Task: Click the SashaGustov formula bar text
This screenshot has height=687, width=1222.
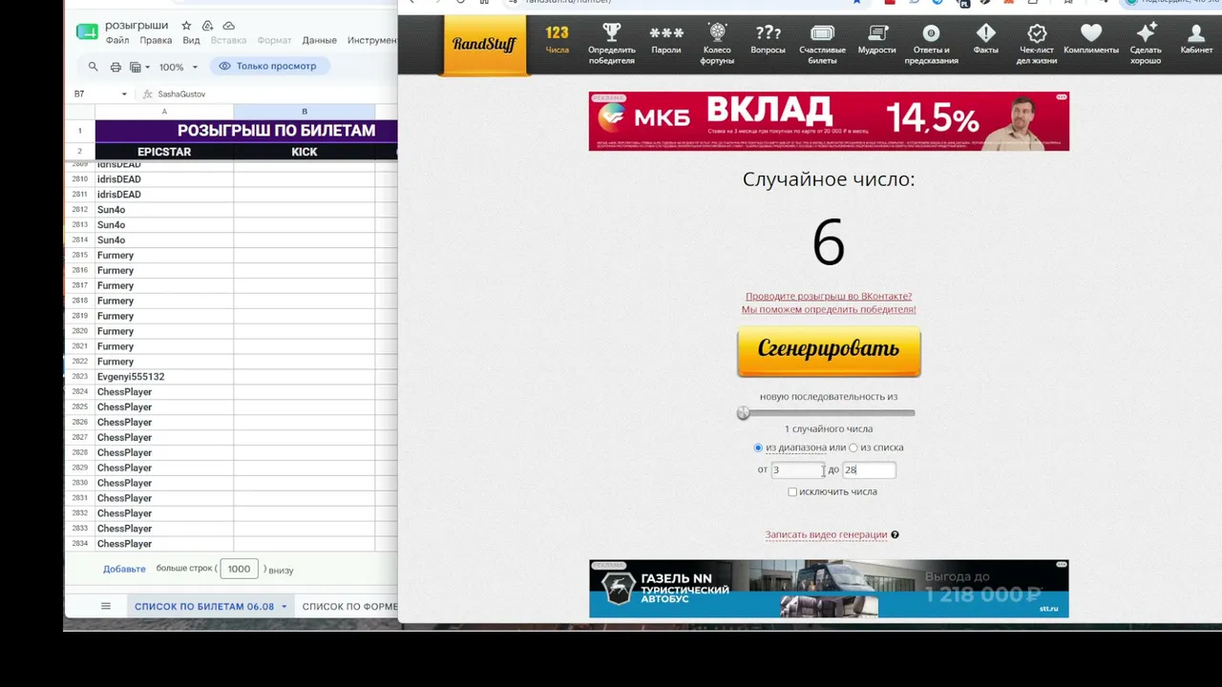Action: [x=181, y=94]
